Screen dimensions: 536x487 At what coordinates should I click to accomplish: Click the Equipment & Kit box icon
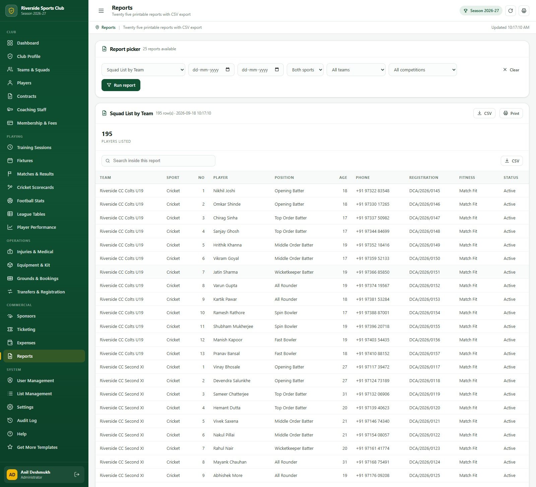click(x=10, y=265)
